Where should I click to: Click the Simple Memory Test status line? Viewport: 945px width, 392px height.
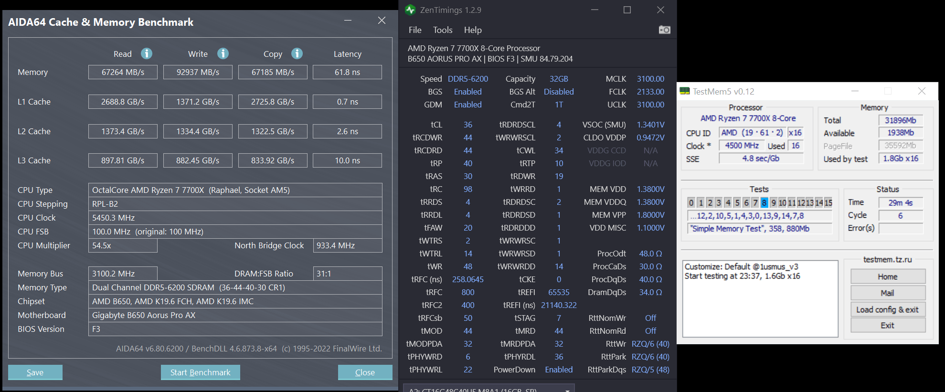click(760, 229)
